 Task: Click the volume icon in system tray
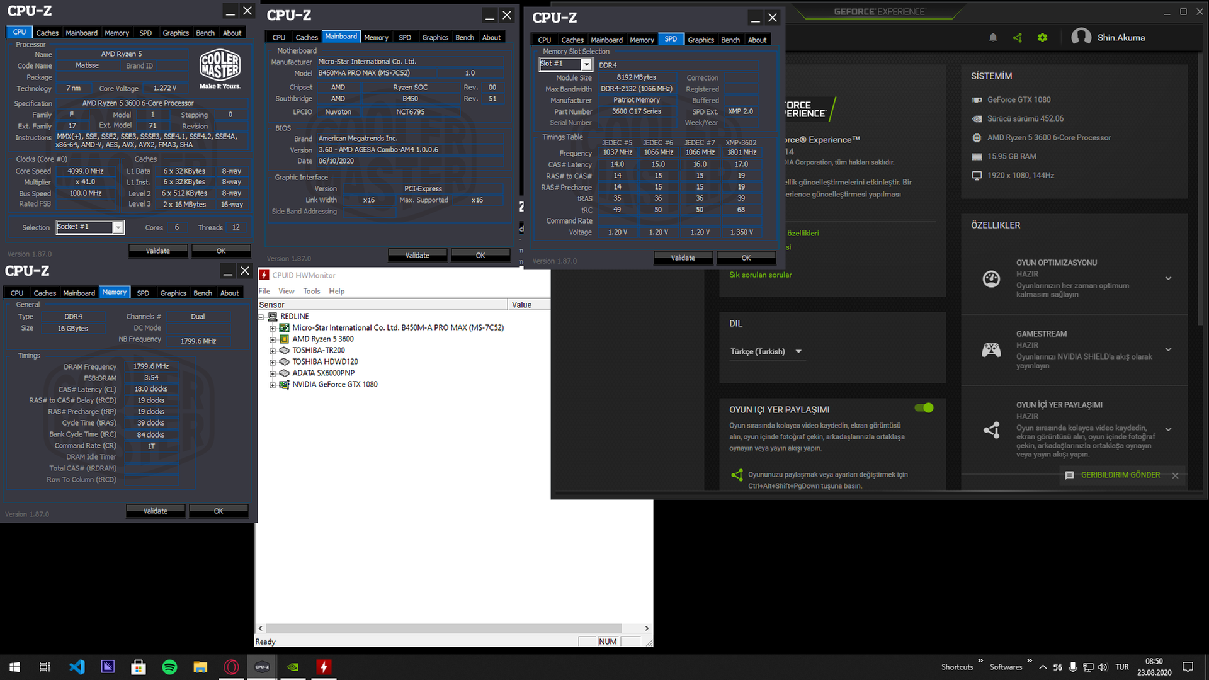pos(1103,667)
